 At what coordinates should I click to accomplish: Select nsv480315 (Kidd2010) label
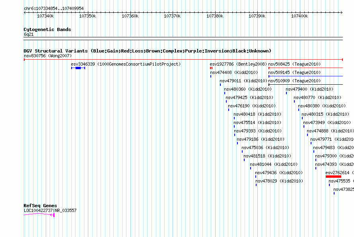325,114
